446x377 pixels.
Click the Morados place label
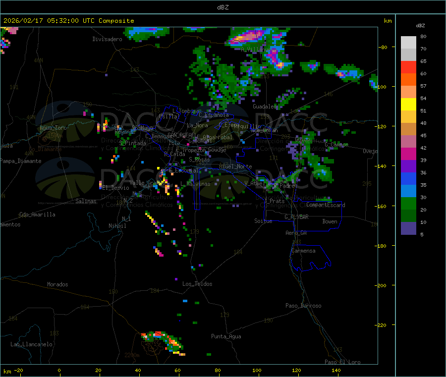coord(57,284)
